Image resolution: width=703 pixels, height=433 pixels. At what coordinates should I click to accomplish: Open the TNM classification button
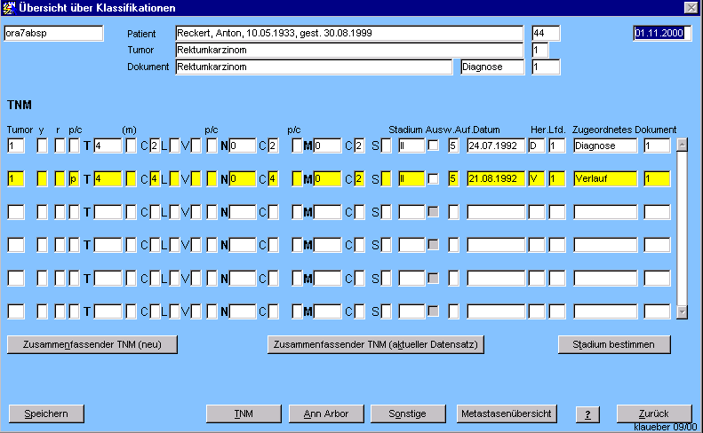pyautogui.click(x=243, y=413)
